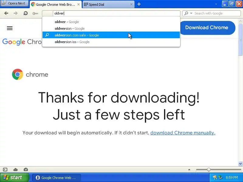
Task: Close the Google Chrome Web Browser tab
Action: click(x=79, y=5)
